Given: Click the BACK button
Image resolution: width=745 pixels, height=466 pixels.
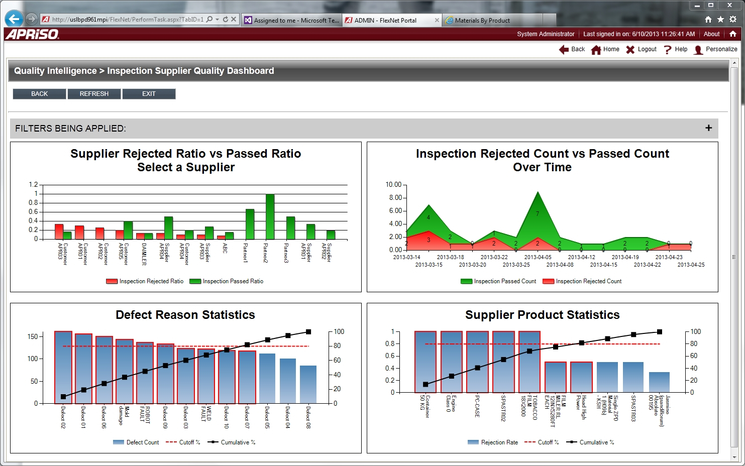Looking at the screenshot, I should 39,94.
